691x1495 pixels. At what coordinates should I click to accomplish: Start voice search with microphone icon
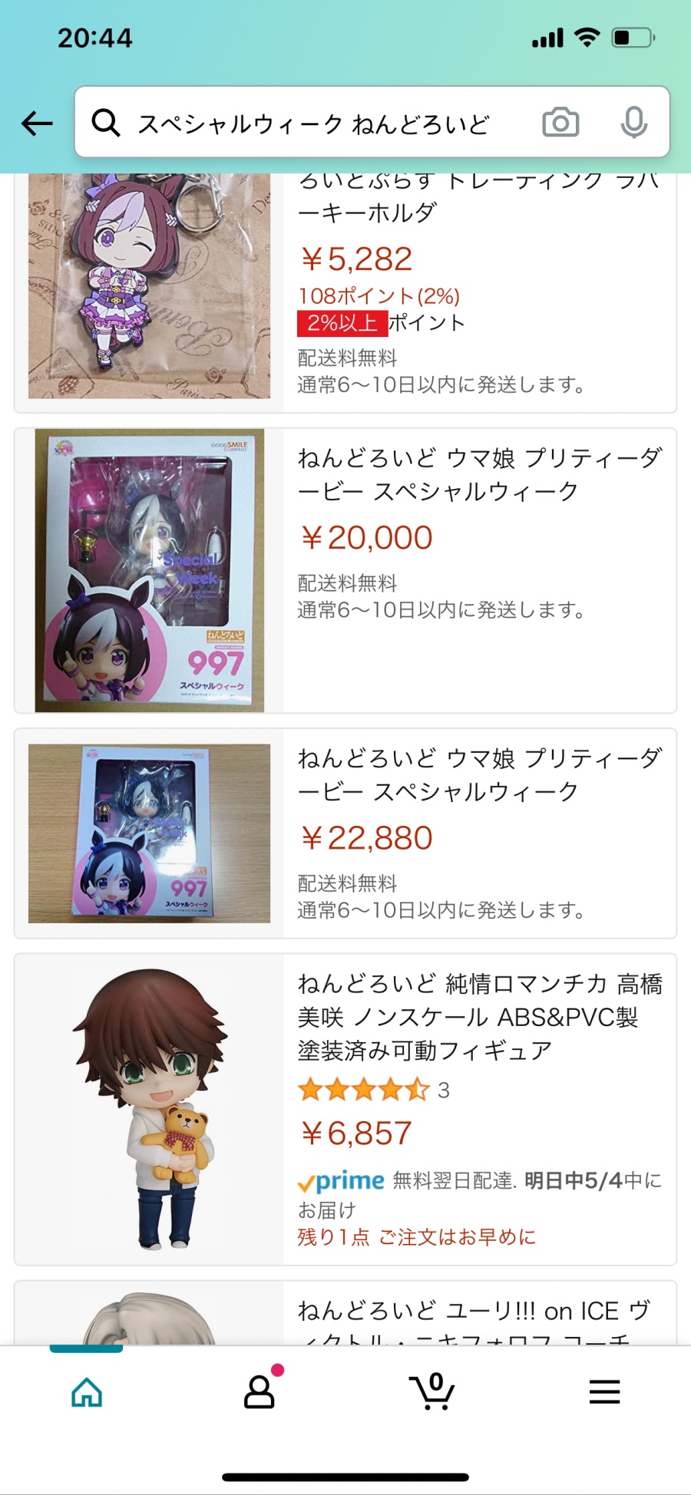tap(634, 123)
